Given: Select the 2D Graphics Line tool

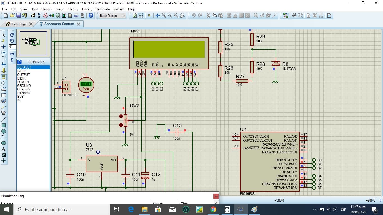Looking at the screenshot, I should click(x=4, y=120).
